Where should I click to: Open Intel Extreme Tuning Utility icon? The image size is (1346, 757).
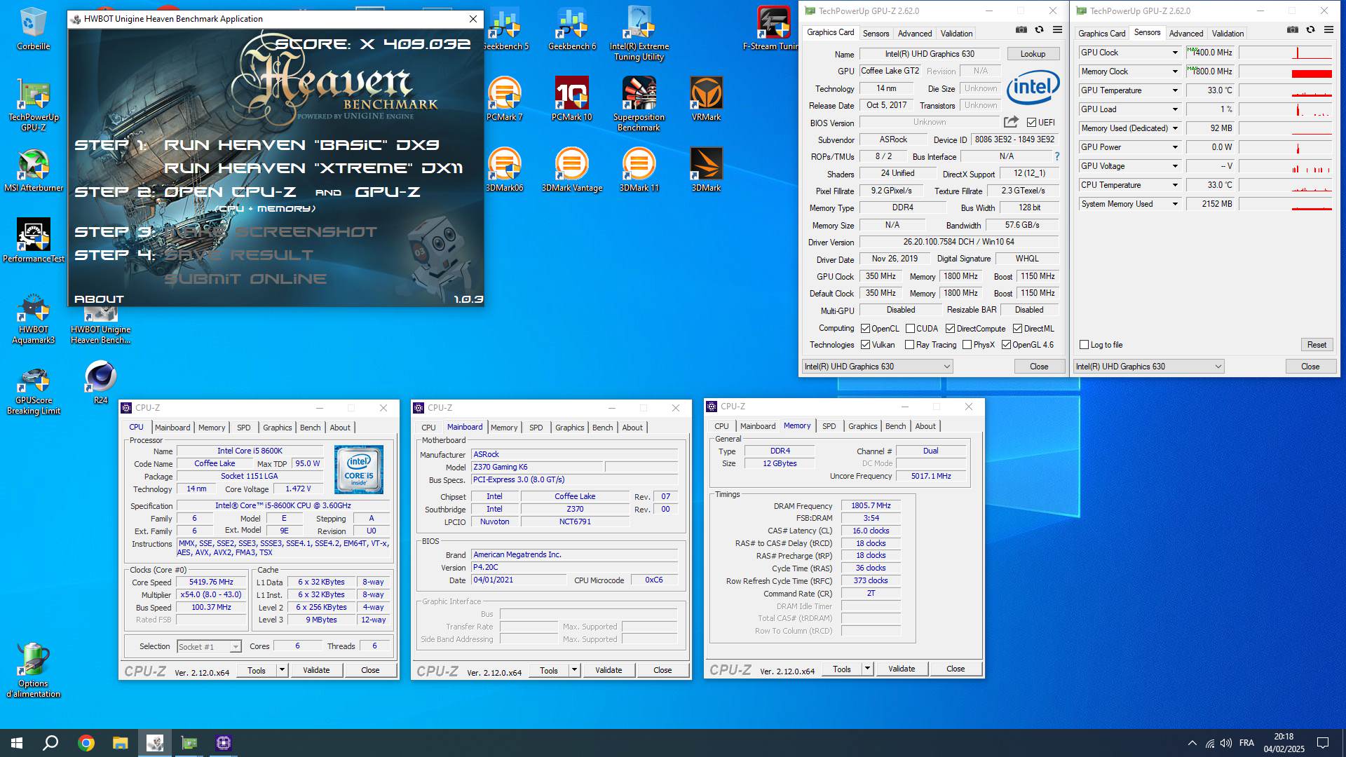639,34
